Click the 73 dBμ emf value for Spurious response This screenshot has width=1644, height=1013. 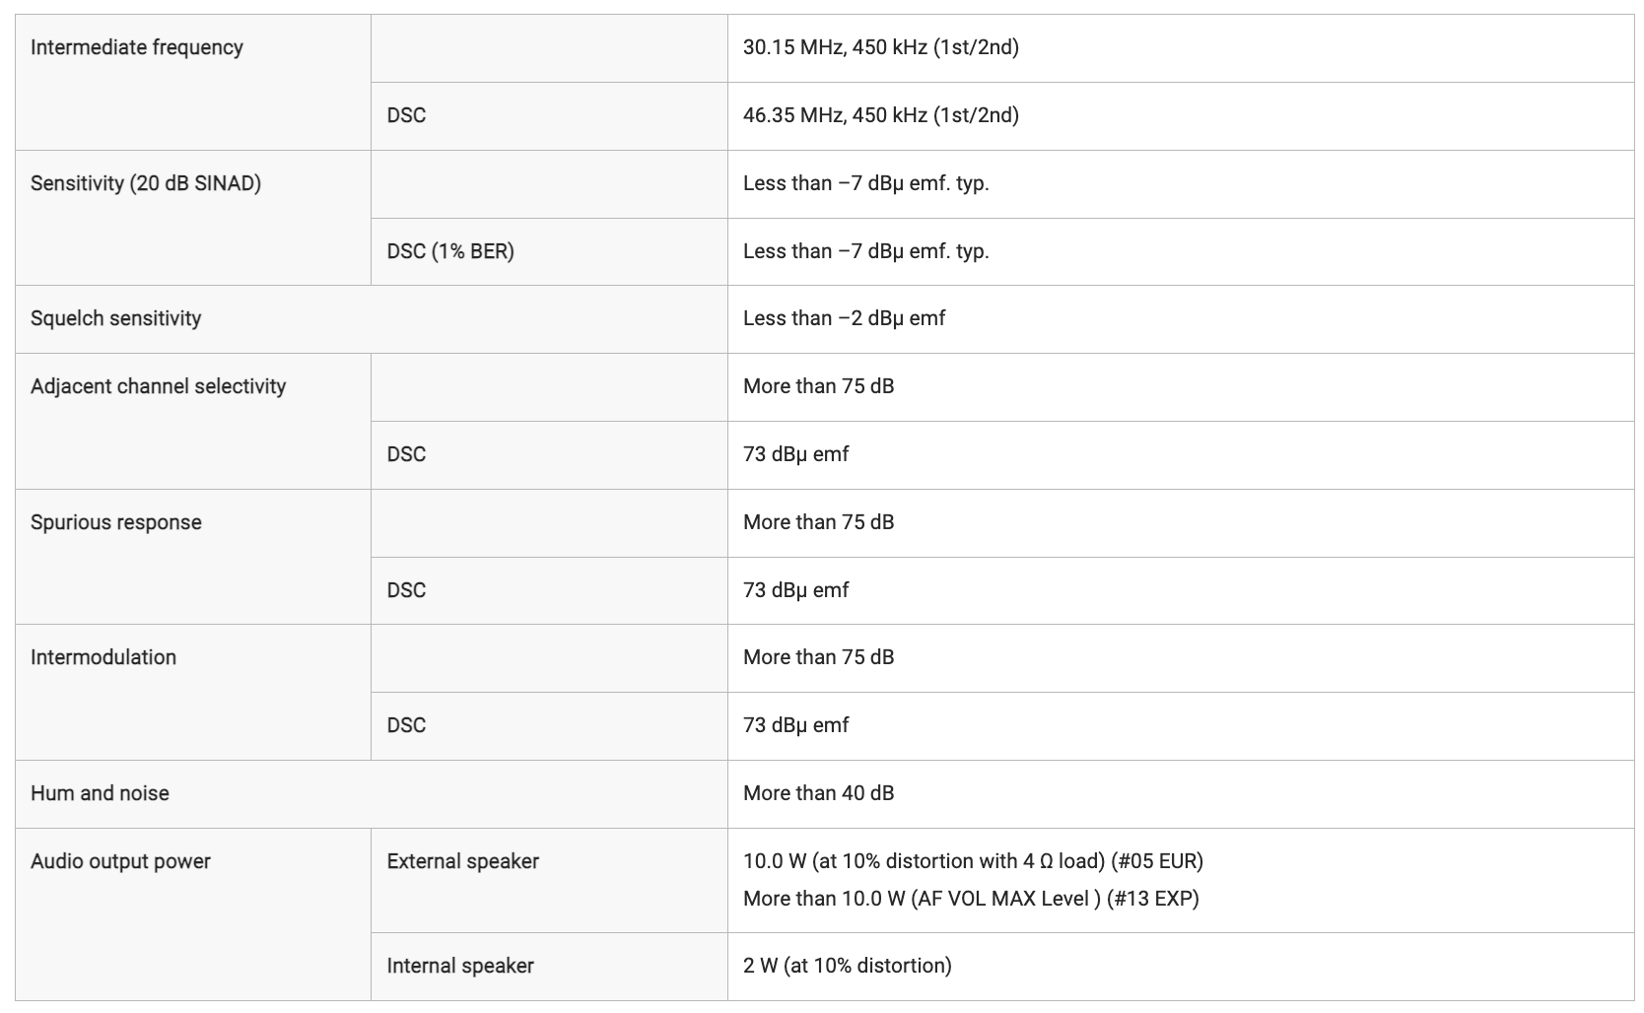click(795, 590)
